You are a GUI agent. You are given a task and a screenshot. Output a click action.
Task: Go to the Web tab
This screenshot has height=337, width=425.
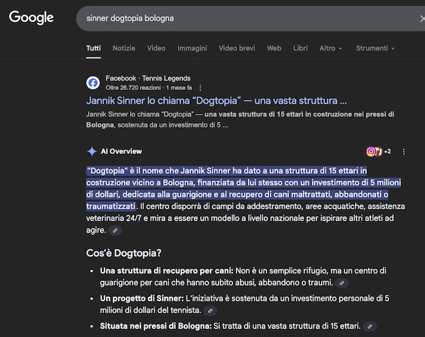(274, 48)
